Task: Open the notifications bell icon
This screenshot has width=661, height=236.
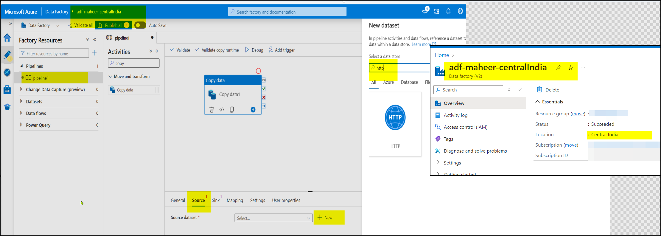Action: pyautogui.click(x=448, y=11)
